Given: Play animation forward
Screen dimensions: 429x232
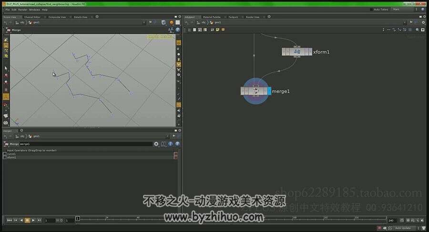Looking at the screenshot, I should tap(33, 220).
